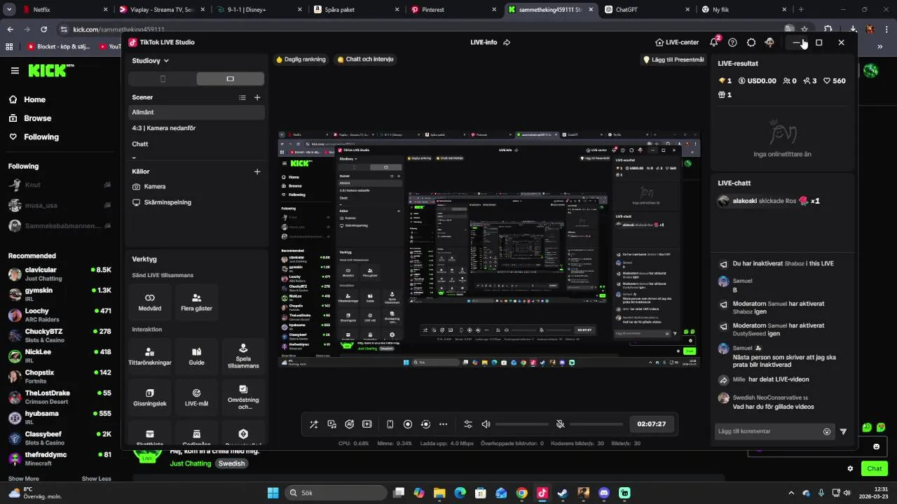The height and width of the screenshot is (504, 897).
Task: Open the Windows Start menu
Action: [273, 493]
